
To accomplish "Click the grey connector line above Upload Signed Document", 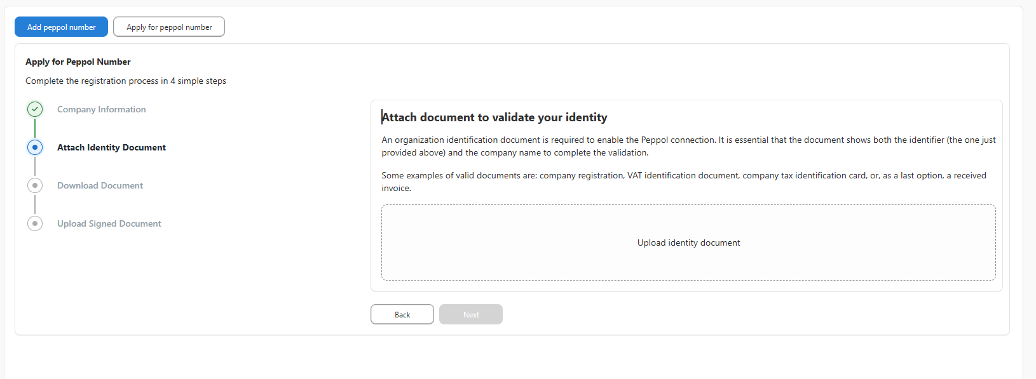I will tap(35, 204).
